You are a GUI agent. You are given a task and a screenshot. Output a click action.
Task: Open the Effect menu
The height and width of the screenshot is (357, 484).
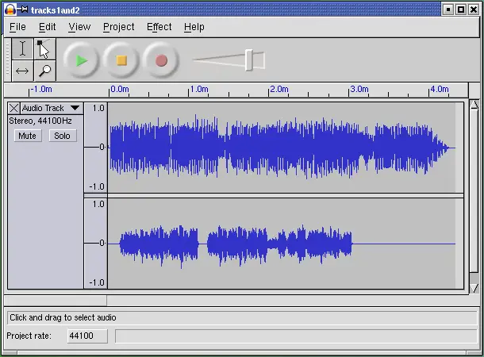click(159, 27)
